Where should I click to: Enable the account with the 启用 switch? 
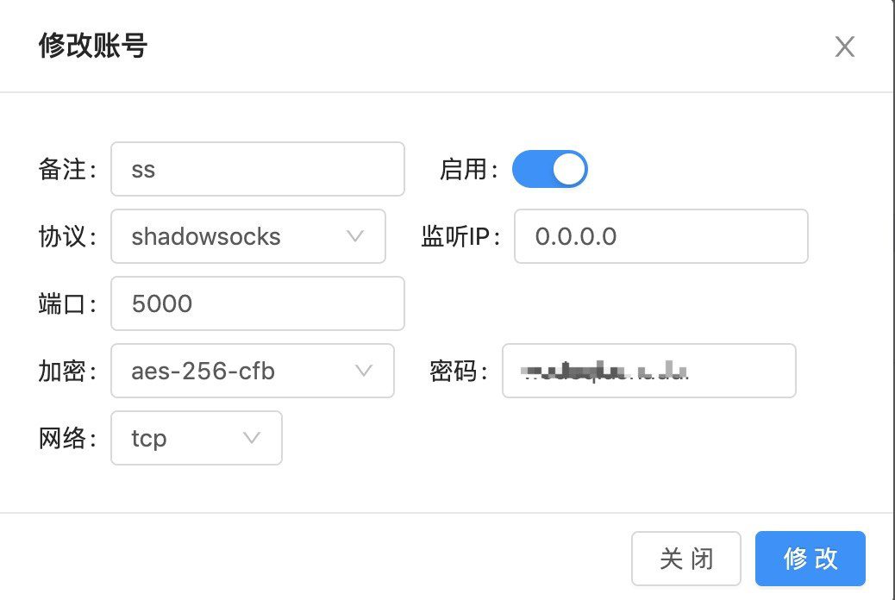click(549, 169)
